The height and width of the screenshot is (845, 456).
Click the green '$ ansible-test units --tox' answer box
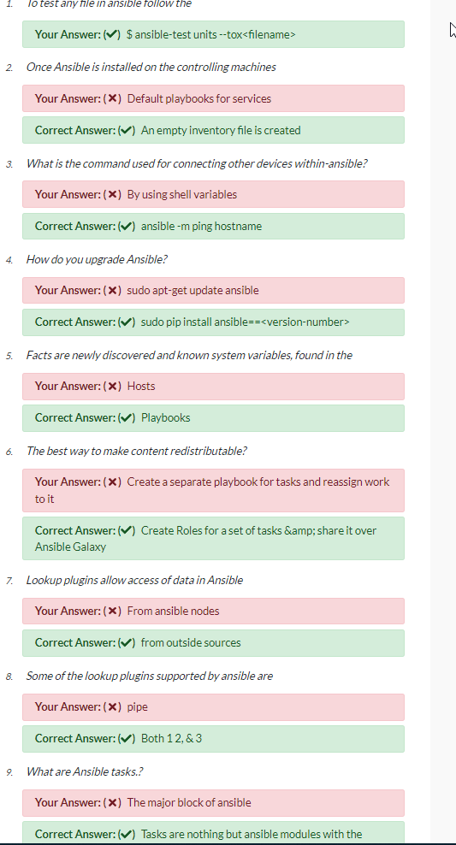coord(213,34)
